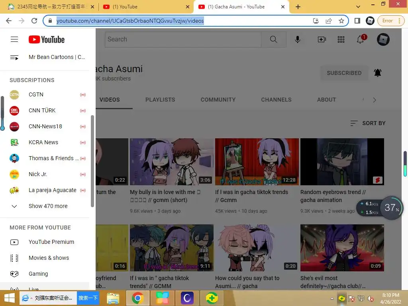
Task: Play 'Random eyebrows trend' video thumbnail
Action: coord(342,162)
